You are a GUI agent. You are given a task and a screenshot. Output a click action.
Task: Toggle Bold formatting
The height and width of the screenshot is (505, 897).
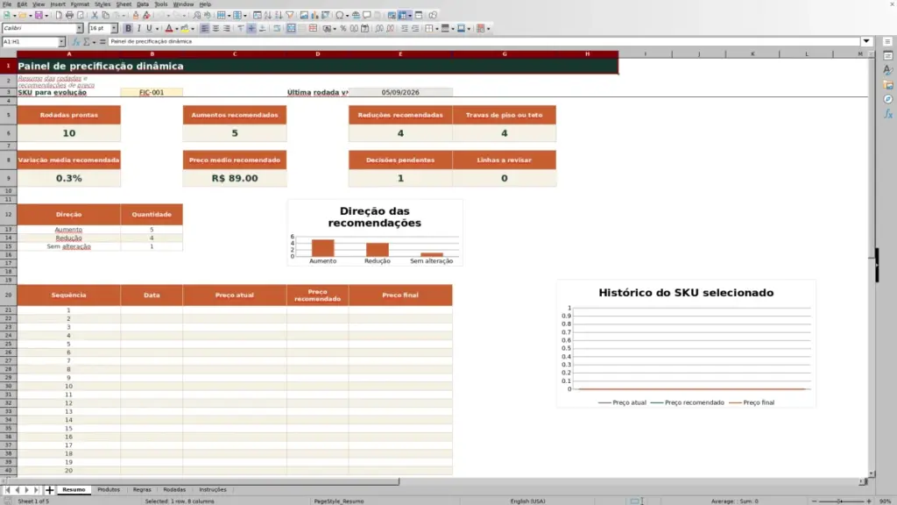point(128,28)
